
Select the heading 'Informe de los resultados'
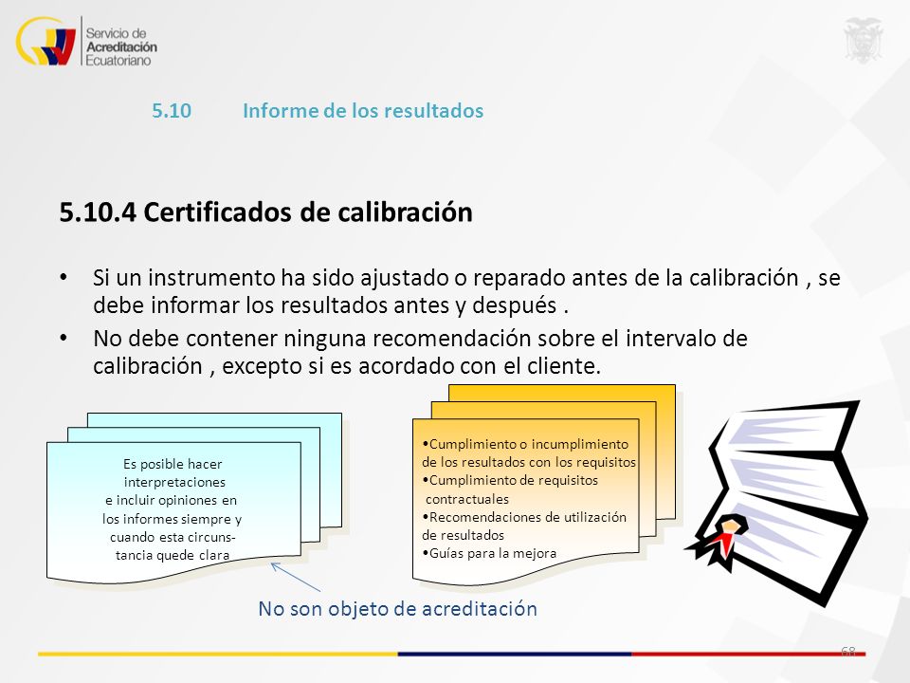[x=363, y=110]
